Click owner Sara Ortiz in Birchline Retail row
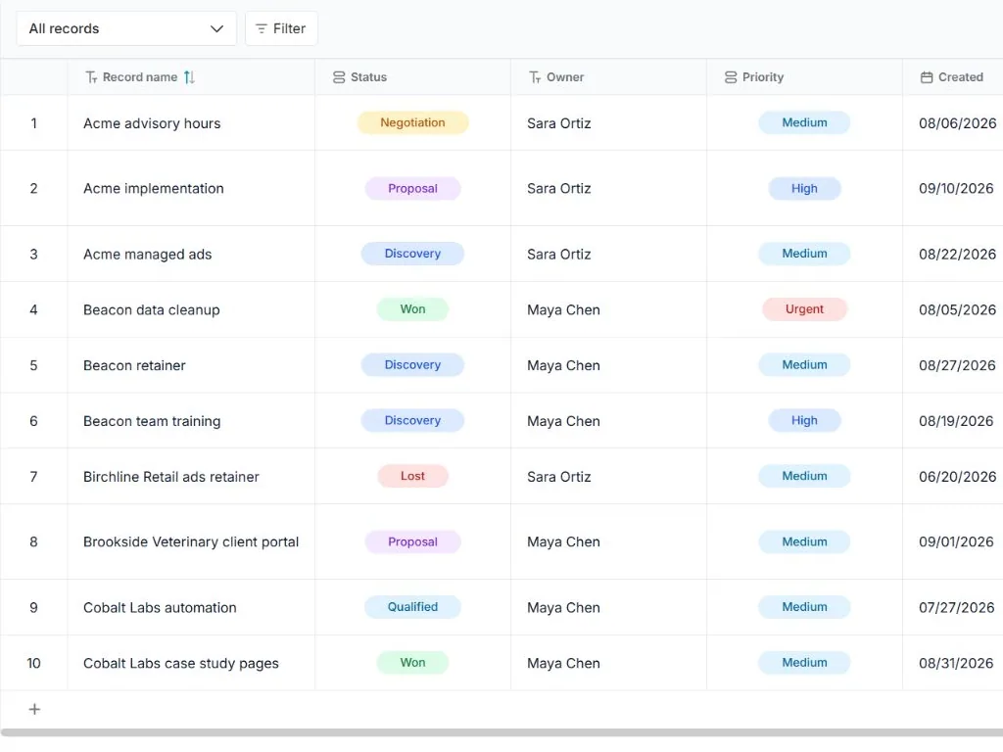1003x752 pixels. click(558, 477)
